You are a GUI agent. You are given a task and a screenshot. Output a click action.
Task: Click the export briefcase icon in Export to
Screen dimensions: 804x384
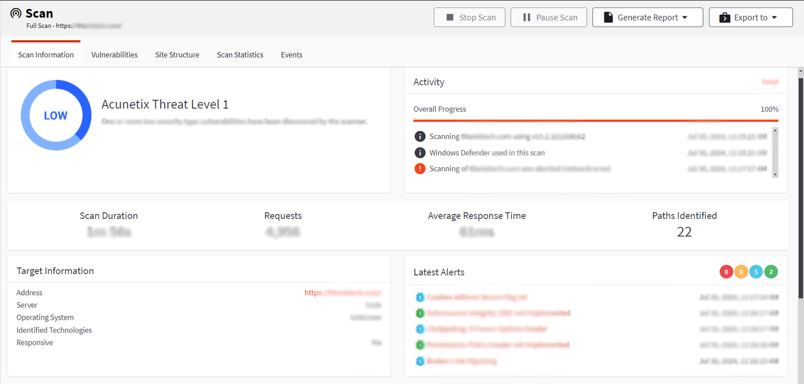pos(725,18)
